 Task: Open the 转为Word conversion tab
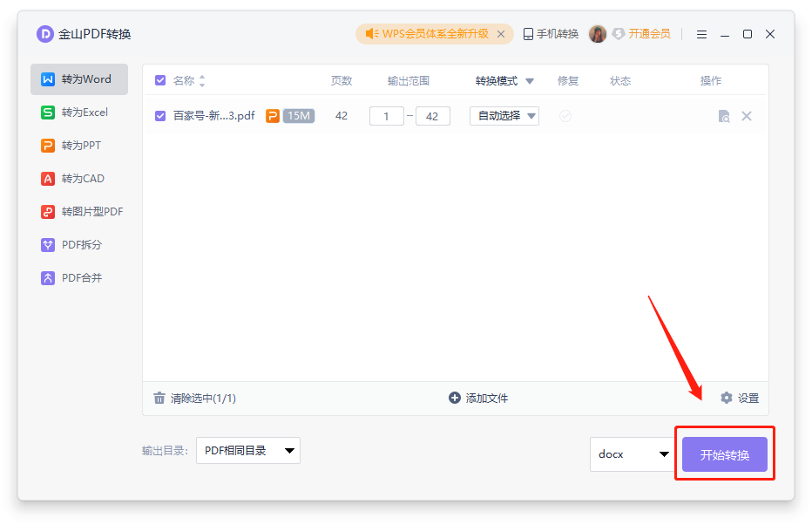(x=79, y=79)
